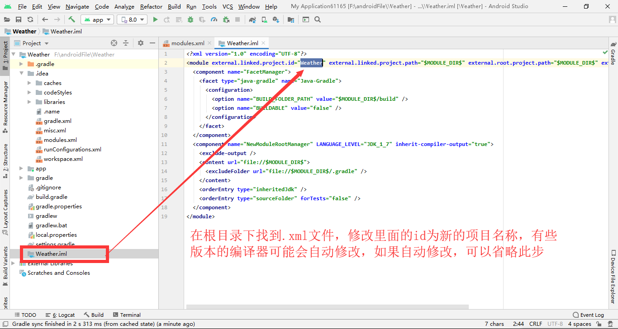The height and width of the screenshot is (329, 618).
Task: Click the Save All toolbar icon
Action: coord(19,19)
